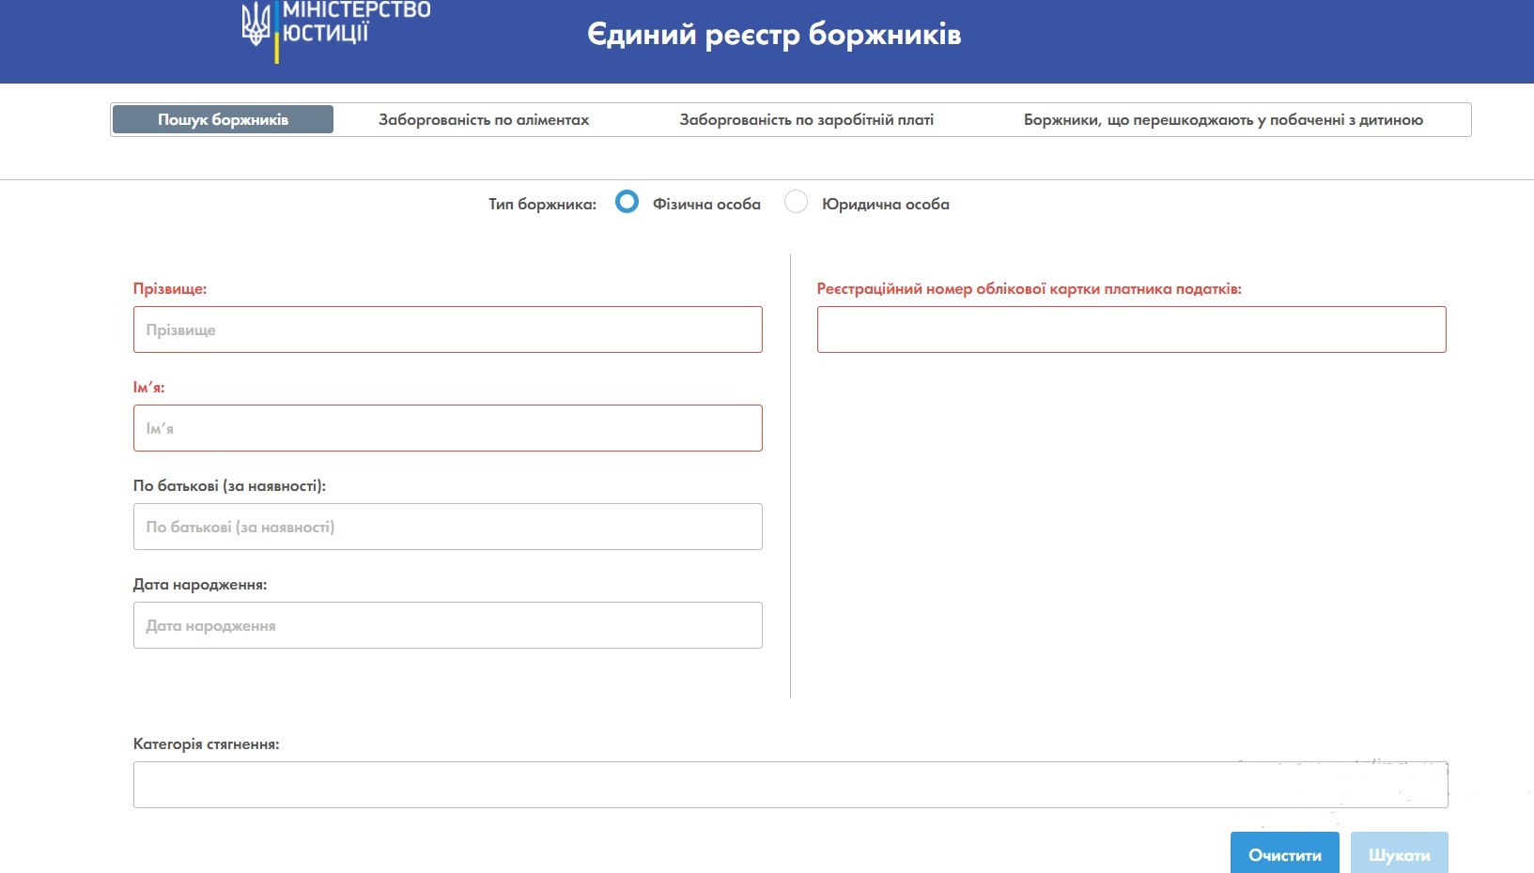Click inside the Прізвище input field
Image resolution: width=1534 pixels, height=873 pixels.
coord(448,329)
